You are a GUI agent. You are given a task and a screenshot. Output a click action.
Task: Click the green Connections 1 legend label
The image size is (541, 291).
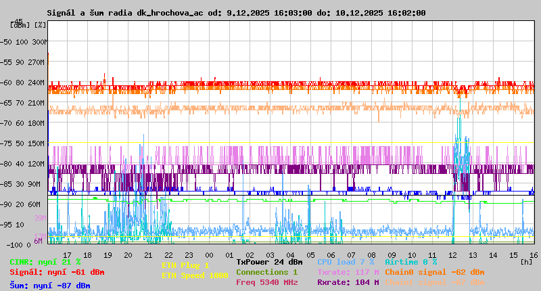point(266,272)
